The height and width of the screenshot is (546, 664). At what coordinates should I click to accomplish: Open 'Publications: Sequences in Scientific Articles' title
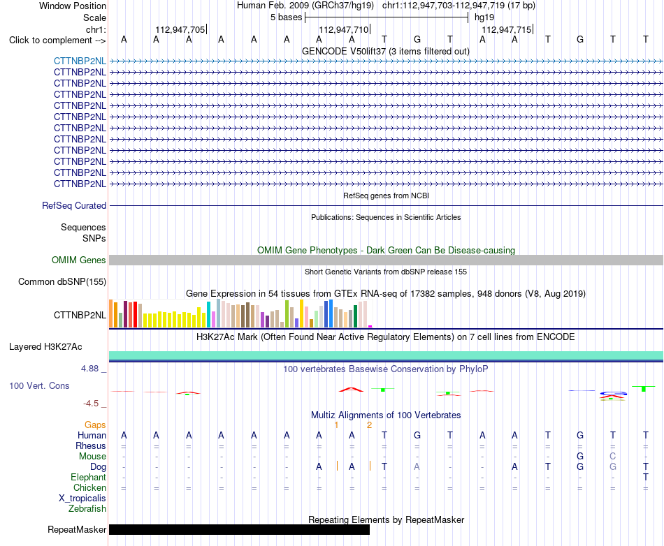[386, 217]
